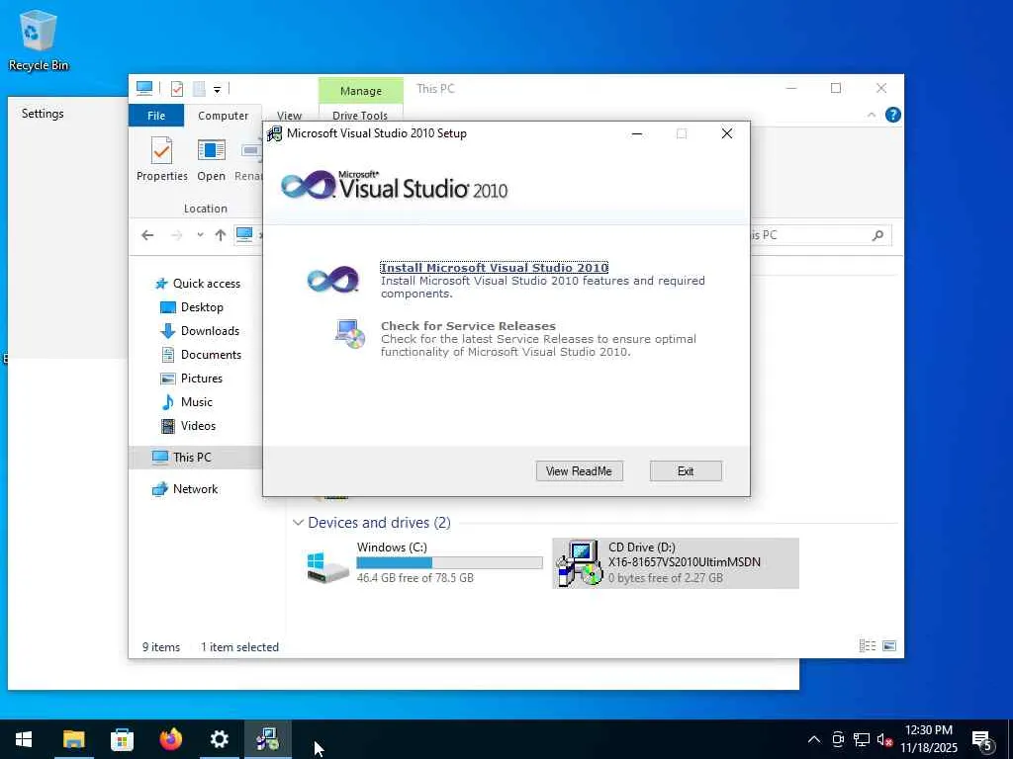Select the Drive Tools ribbon tab
1013x759 pixels.
pyautogui.click(x=360, y=115)
